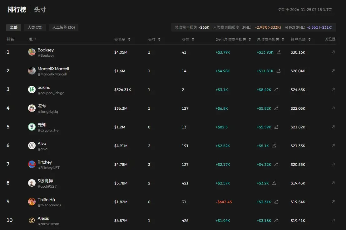
Task: Click Alva's avatar icon
Action: click(x=32, y=146)
